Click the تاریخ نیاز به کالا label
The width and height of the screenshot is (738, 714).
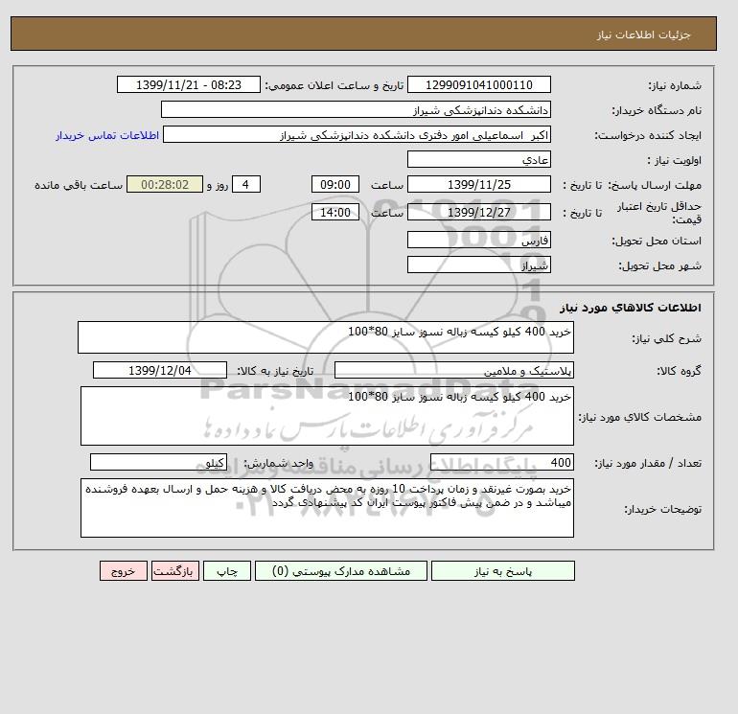(275, 371)
